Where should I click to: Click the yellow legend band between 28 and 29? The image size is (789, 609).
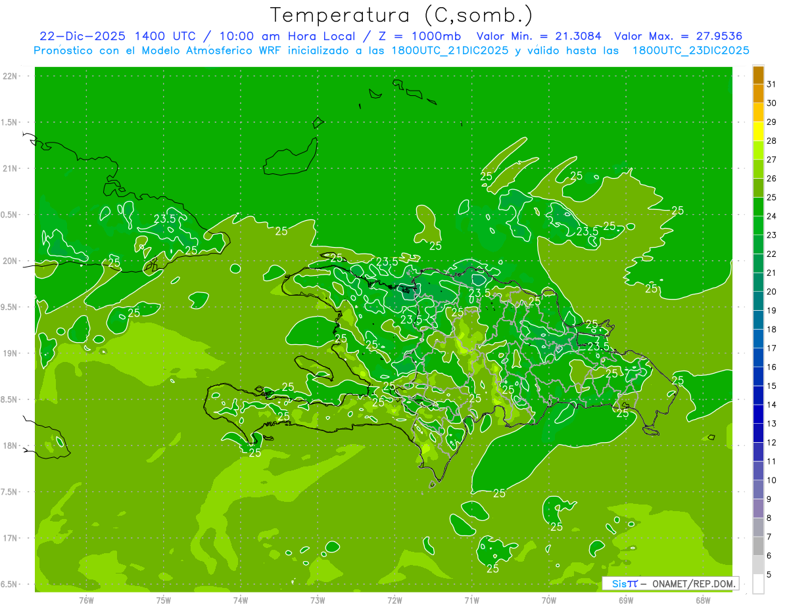click(x=758, y=131)
